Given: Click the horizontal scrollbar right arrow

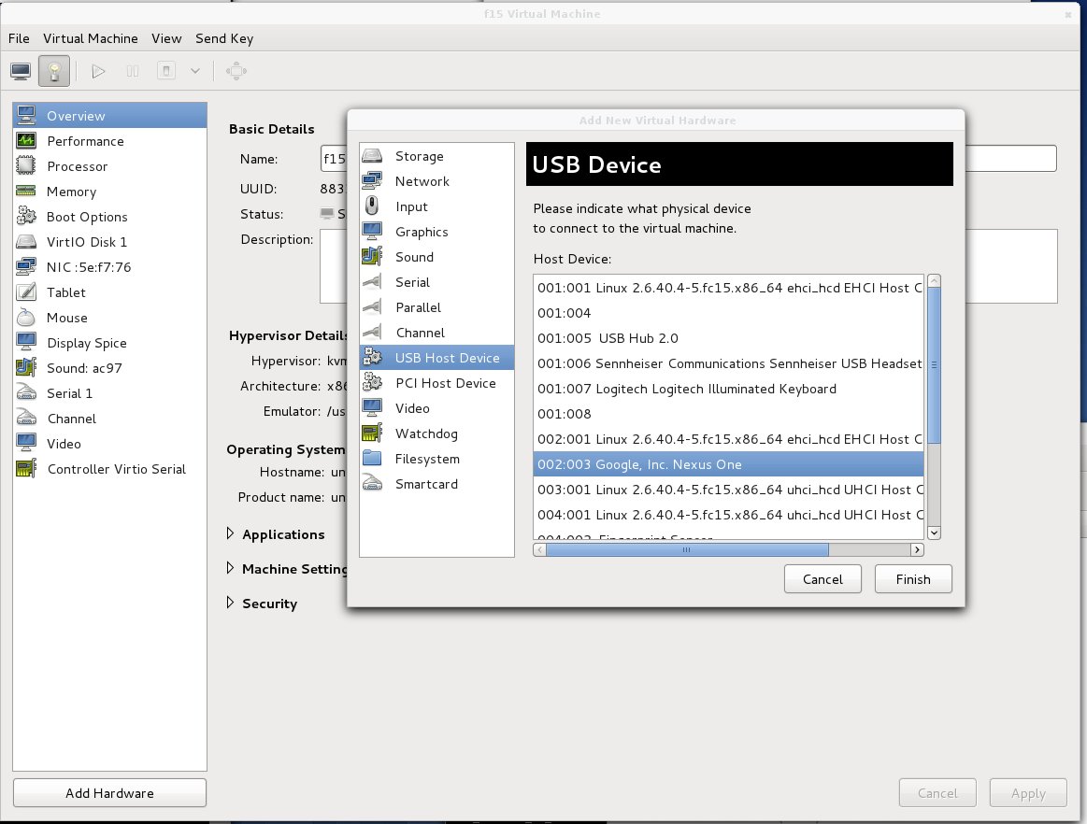Looking at the screenshot, I should [917, 549].
